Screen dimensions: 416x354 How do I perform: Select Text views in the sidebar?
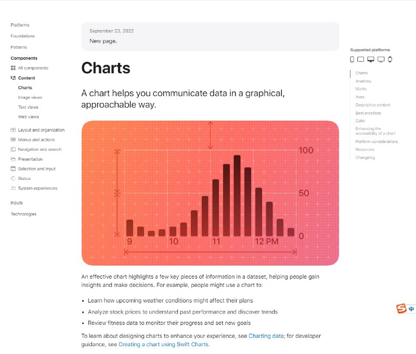[28, 107]
